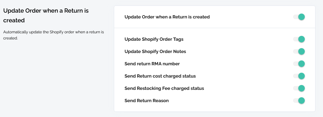This screenshot has height=117, width=323.
Task: Click the Send Restocking Fee charged status text
Action: click(164, 88)
